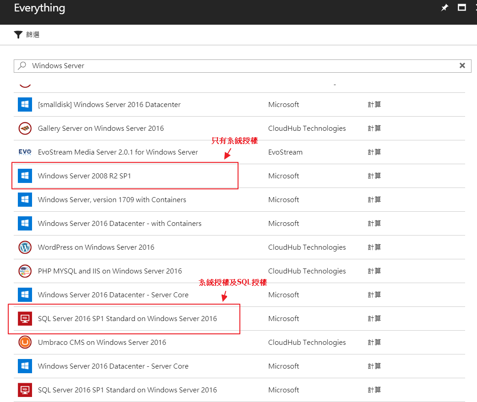Pin the Everything blade to dashboard
This screenshot has width=477, height=402.
point(444,8)
